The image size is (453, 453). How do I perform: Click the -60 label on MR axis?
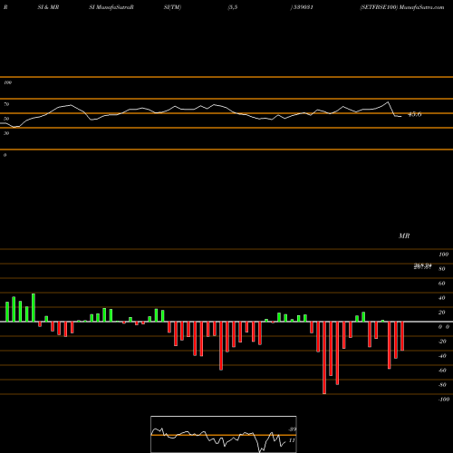click(x=442, y=371)
